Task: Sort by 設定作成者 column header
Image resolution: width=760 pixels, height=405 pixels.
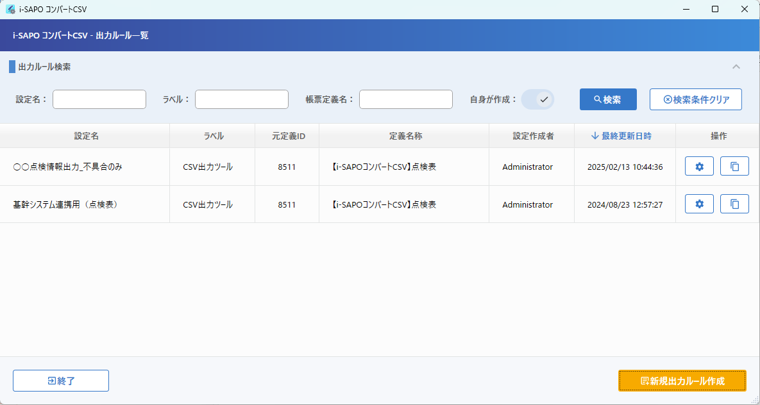Action: [533, 136]
